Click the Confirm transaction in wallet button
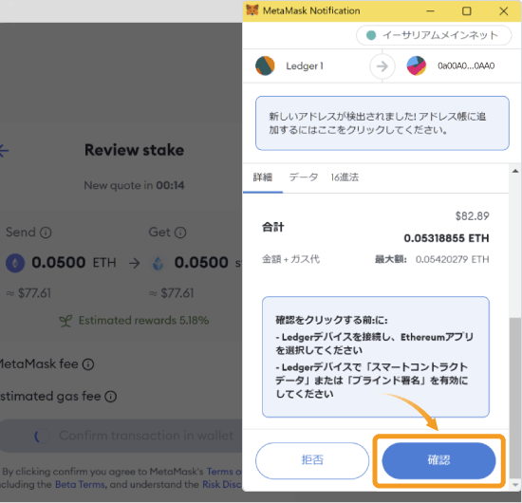Viewport: 522px width, 503px height. (x=121, y=436)
